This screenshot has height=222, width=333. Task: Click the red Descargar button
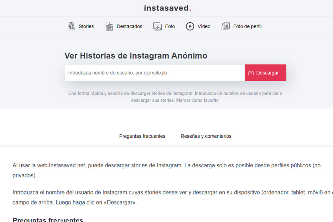pyautogui.click(x=265, y=73)
